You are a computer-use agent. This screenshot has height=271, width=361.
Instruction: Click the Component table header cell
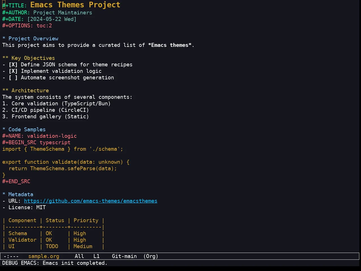point(22,220)
